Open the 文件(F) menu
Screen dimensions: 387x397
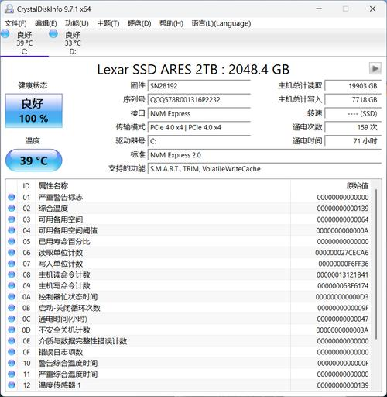coord(15,23)
